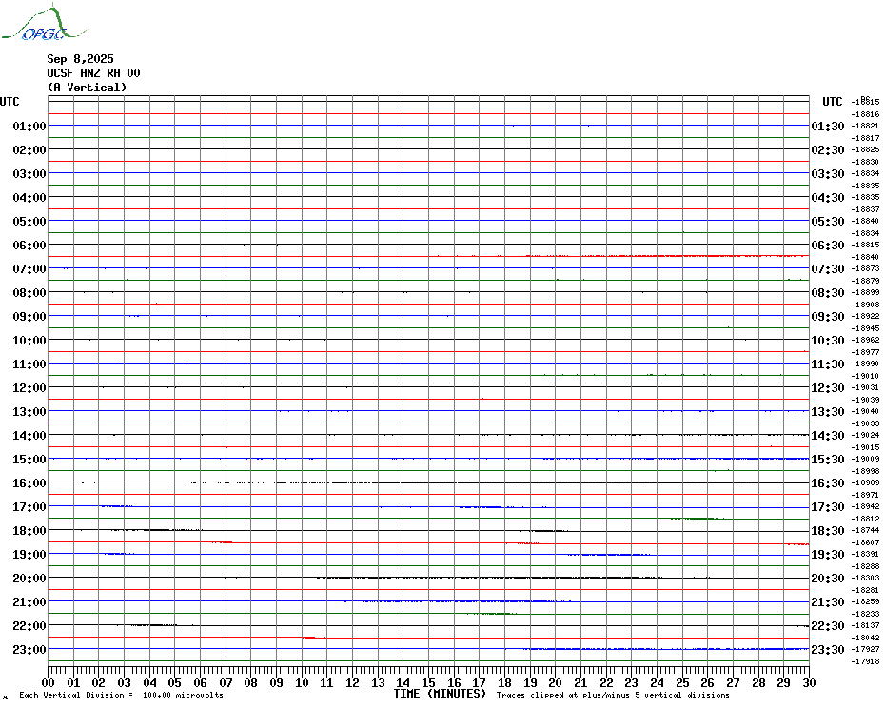The height and width of the screenshot is (708, 885).
Task: Click the '06:00' hour label
Action: (x=29, y=245)
